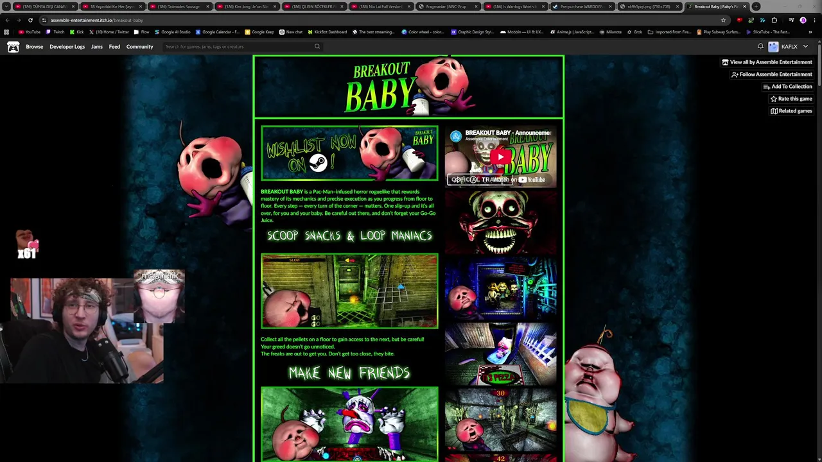Open the apps grid in bookmarks bar
Viewport: 822px width, 462px height.
point(6,32)
